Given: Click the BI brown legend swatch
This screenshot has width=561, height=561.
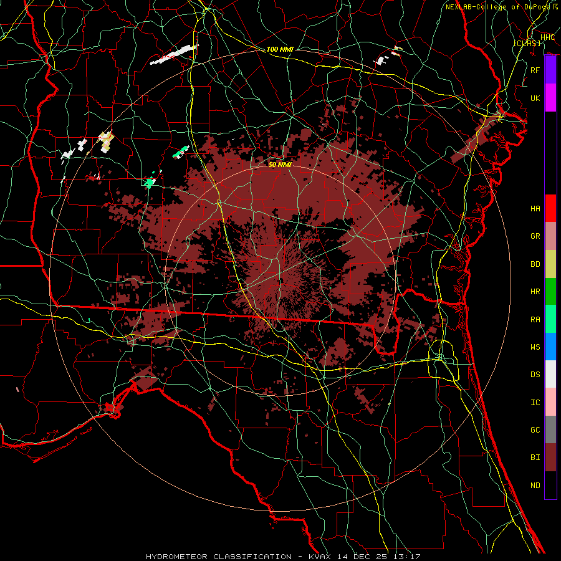Looking at the screenshot, I should pyautogui.click(x=550, y=458).
